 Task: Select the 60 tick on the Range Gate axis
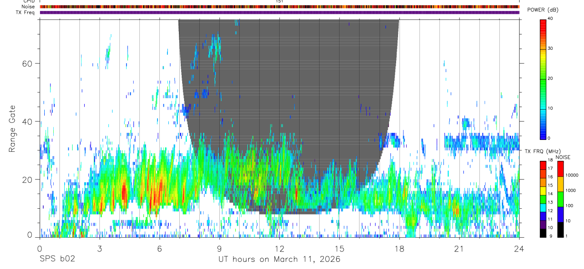pos(27,63)
